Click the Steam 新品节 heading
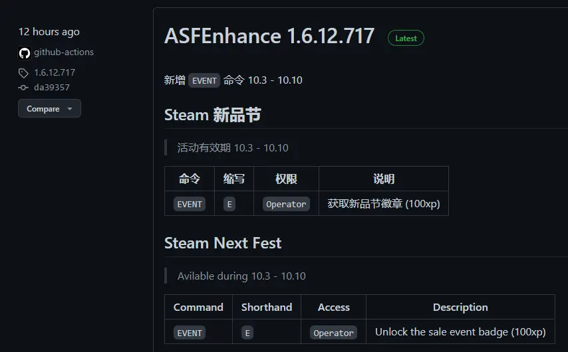The image size is (568, 352). coord(213,115)
